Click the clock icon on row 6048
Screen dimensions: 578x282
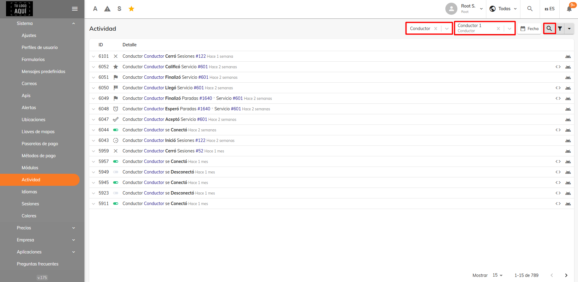tap(115, 109)
